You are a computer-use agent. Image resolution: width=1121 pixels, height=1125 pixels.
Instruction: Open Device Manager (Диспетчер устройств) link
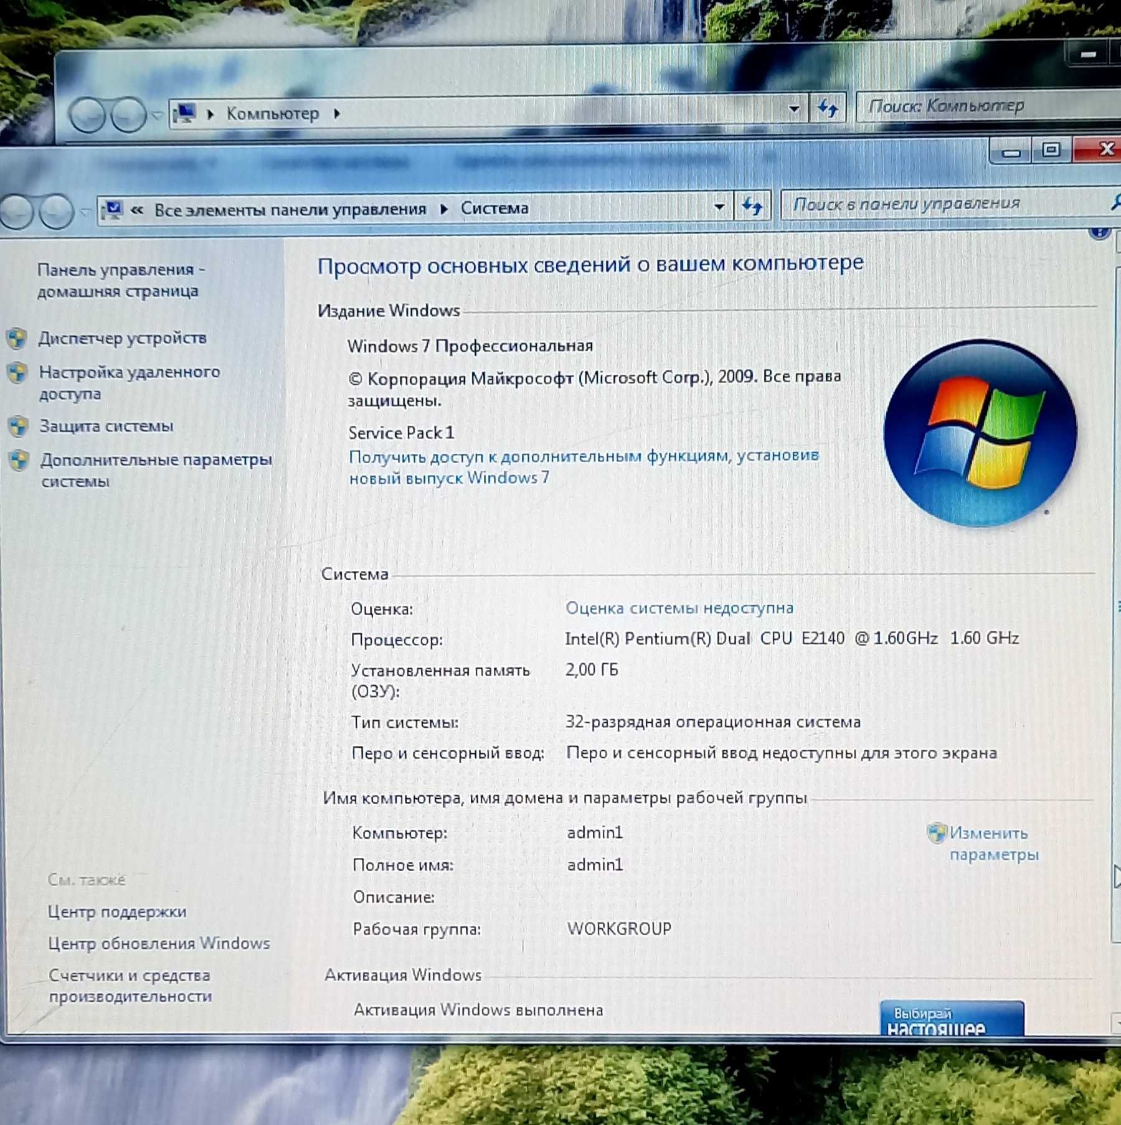(x=122, y=338)
